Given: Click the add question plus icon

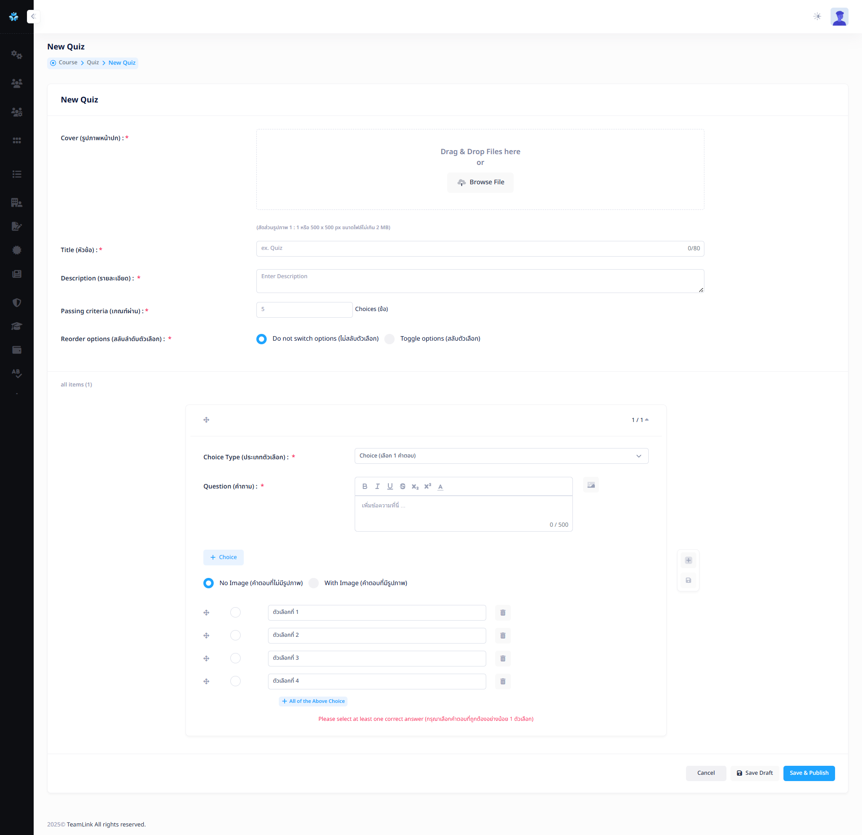Looking at the screenshot, I should point(688,560).
